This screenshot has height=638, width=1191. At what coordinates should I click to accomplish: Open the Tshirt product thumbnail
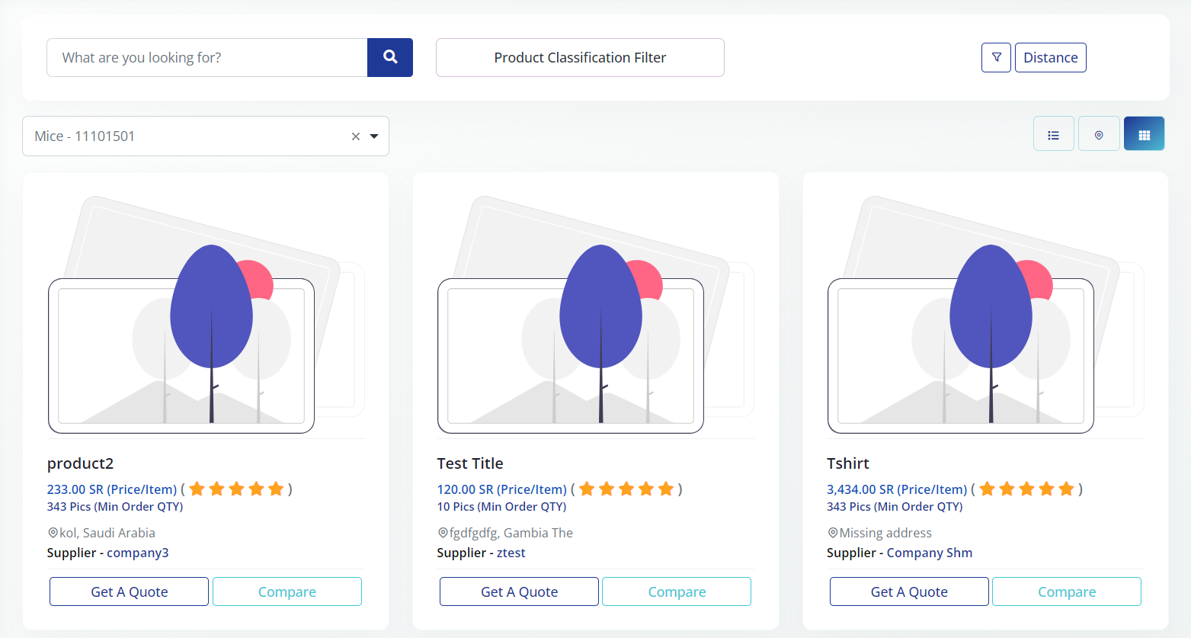pos(984,314)
